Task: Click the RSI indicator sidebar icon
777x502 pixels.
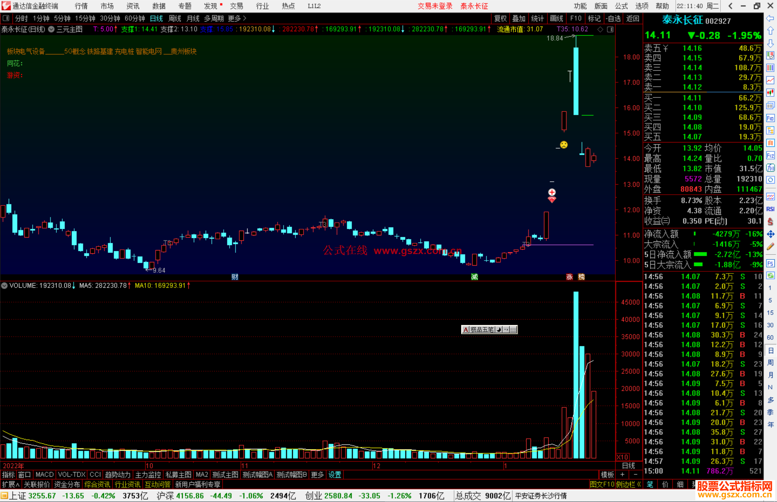Action: [x=770, y=209]
